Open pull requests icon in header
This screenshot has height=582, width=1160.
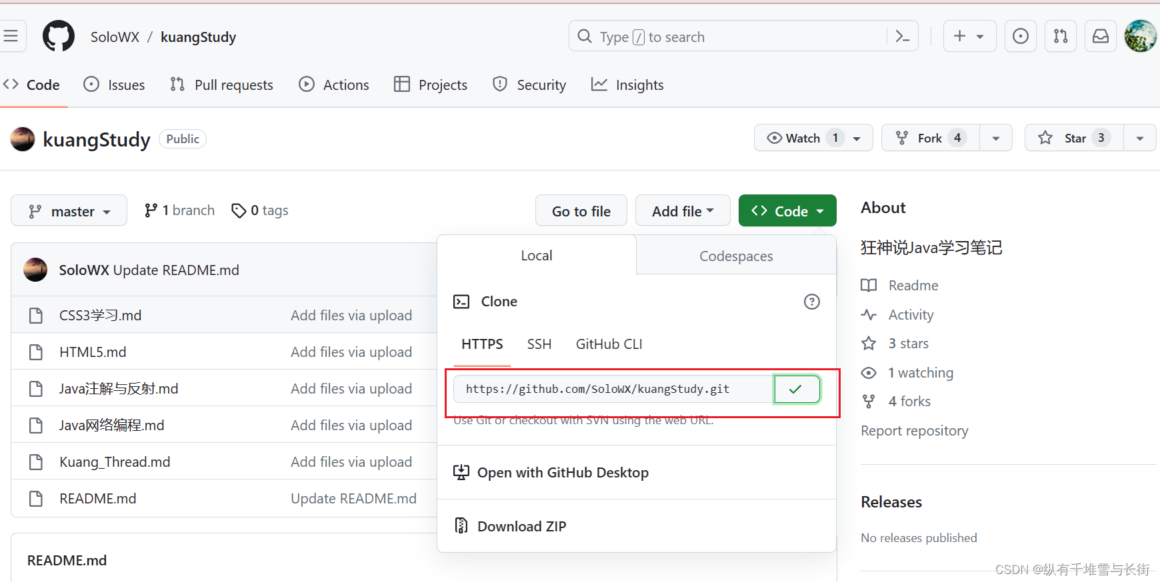1061,36
